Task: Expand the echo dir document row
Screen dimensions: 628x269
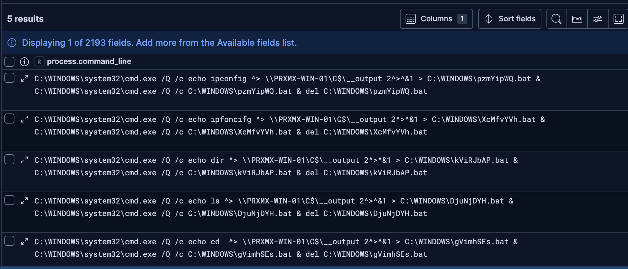Action: (x=24, y=160)
